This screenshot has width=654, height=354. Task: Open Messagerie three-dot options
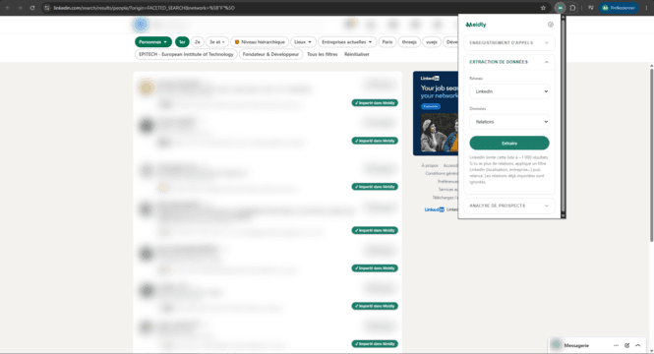pos(616,345)
